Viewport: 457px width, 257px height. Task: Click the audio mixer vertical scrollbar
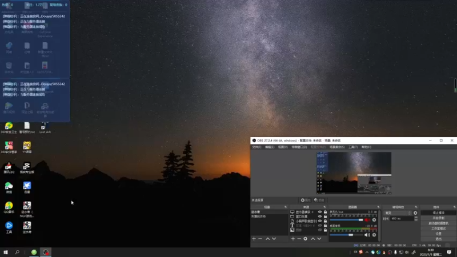(x=380, y=226)
